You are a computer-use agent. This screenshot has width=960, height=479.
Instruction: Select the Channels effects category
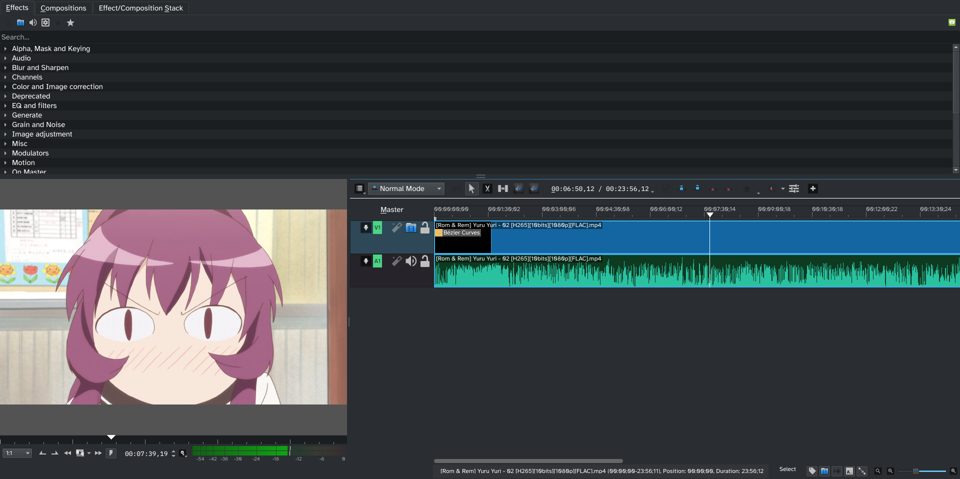click(x=27, y=77)
